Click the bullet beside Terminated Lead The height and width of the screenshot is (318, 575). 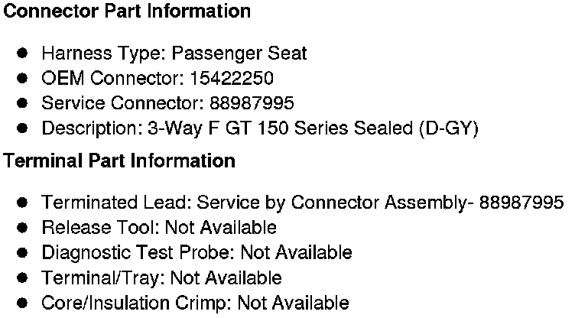[23, 203]
